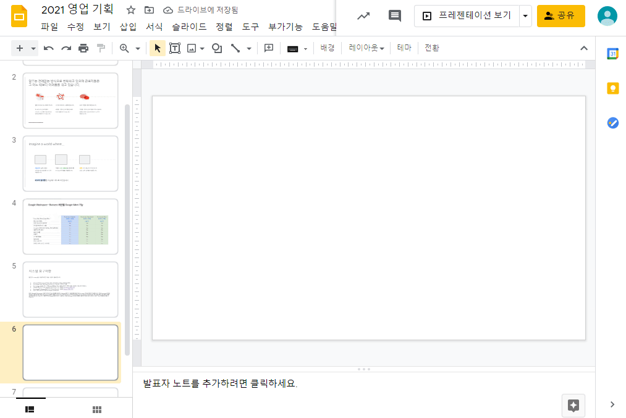
Task: Click the slide panel vertical scrollbar
Action: (x=127, y=230)
